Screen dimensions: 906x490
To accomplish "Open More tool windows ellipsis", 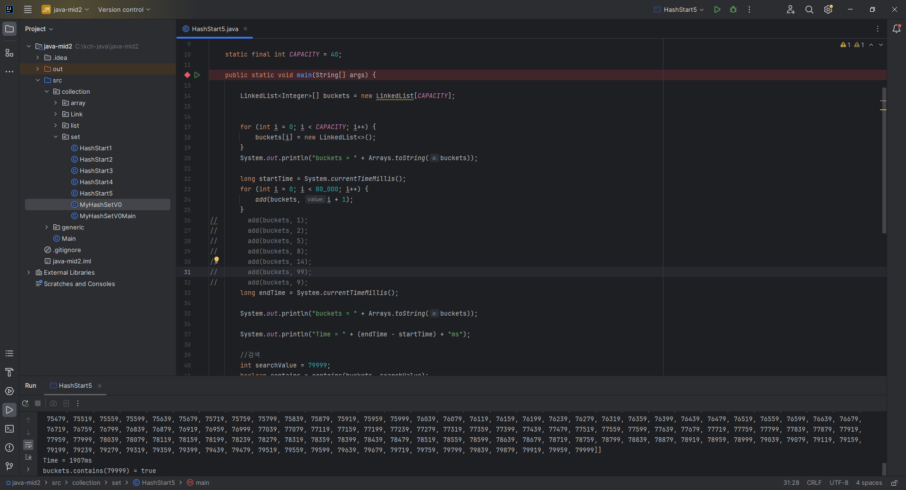I will [x=9, y=72].
